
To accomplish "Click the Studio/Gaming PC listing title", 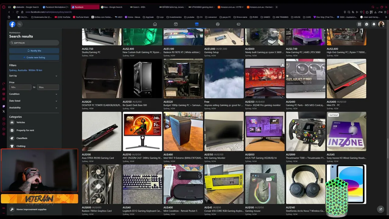I will pyautogui.click(x=91, y=52).
